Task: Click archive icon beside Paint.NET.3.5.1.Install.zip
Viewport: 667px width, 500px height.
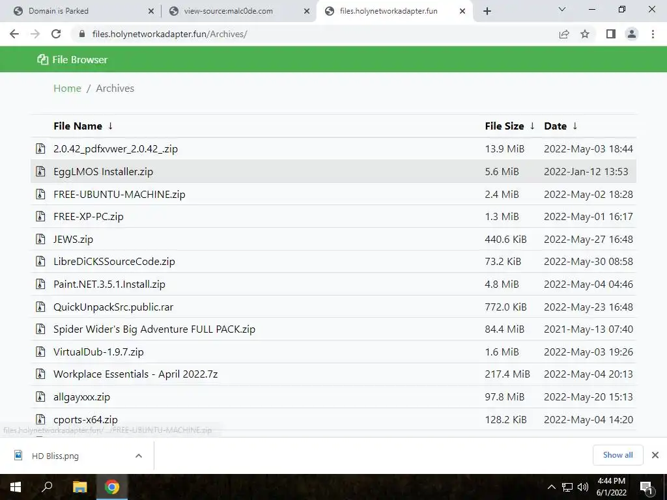Action: pos(40,284)
